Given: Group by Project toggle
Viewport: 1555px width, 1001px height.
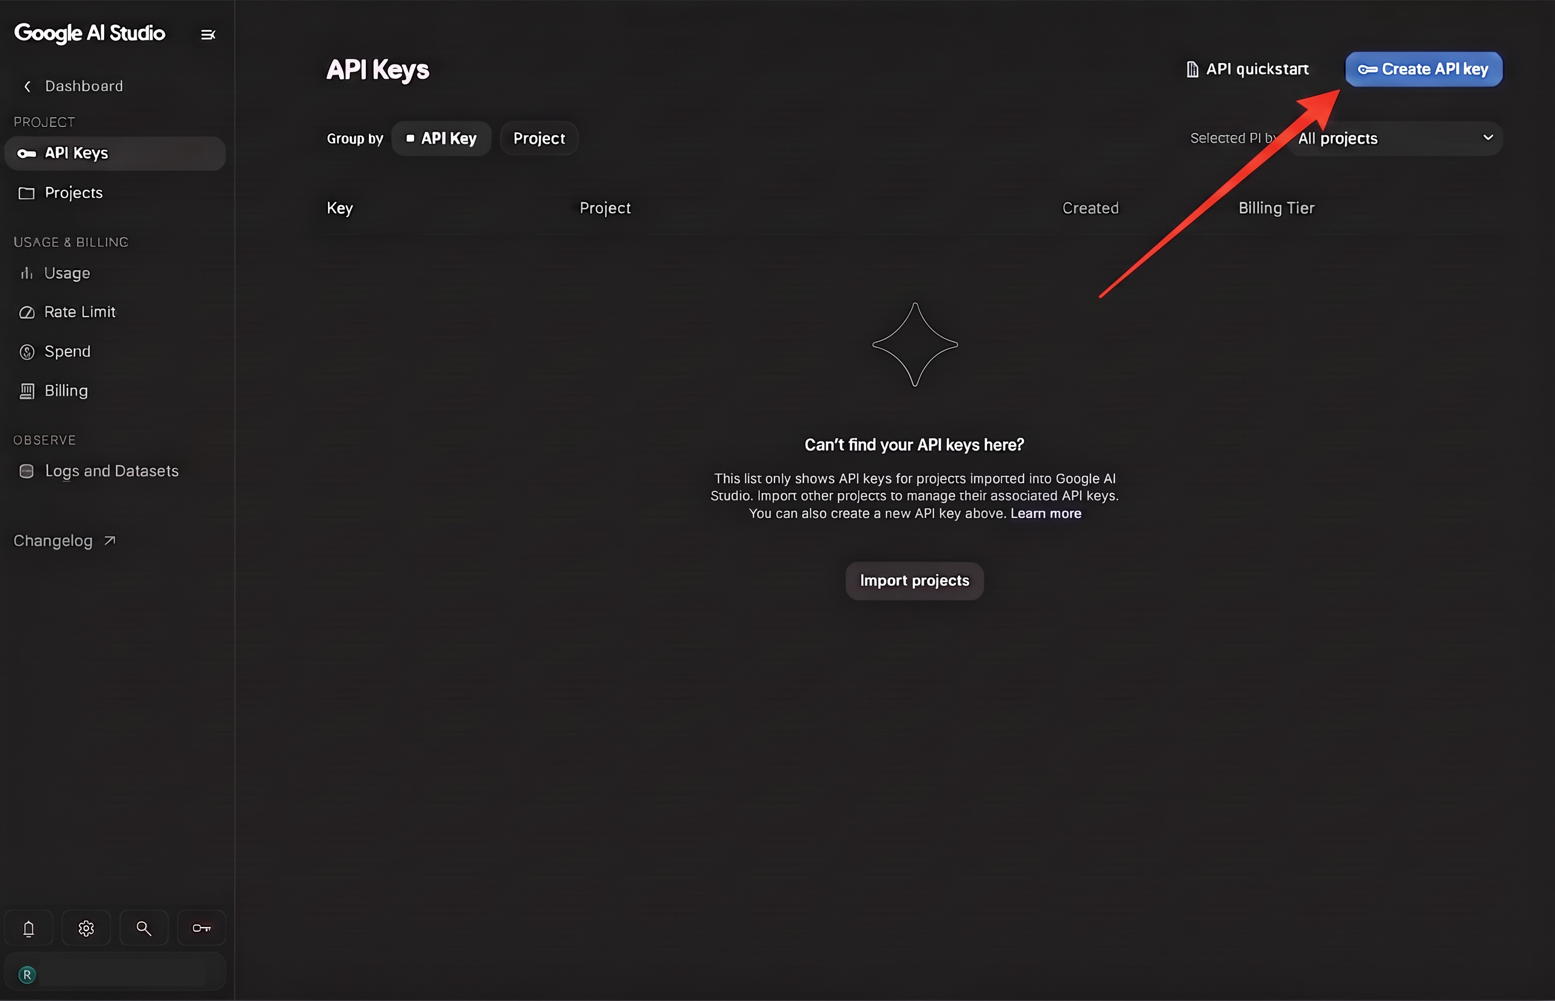Looking at the screenshot, I should (x=539, y=138).
